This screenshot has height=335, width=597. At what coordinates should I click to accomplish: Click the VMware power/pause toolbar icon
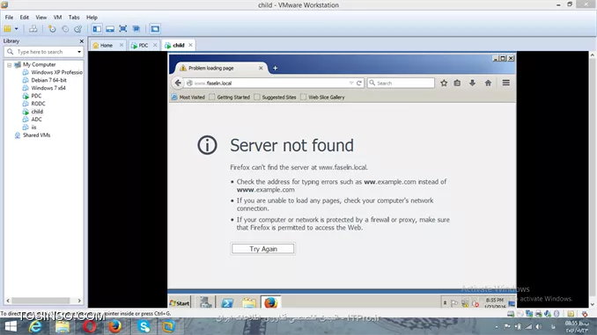(8, 28)
